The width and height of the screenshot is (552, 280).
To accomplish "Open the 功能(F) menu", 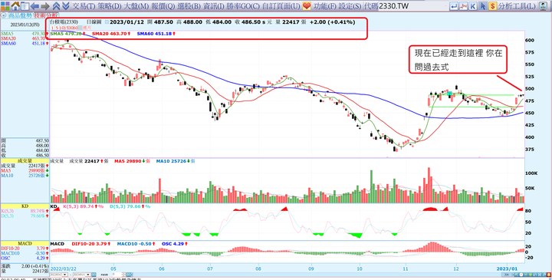I will pos(325,6).
